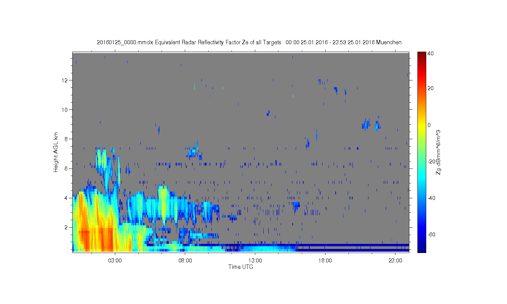The height and width of the screenshot is (304, 507).
Task: Select the "Height AGL km" axis label
Action: point(56,152)
